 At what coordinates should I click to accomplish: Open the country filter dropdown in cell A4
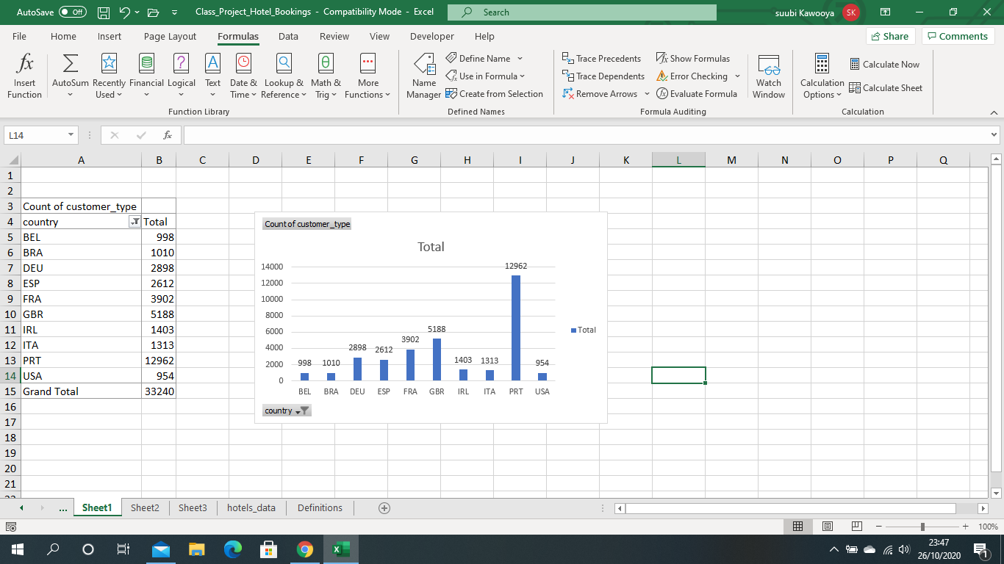tap(135, 222)
